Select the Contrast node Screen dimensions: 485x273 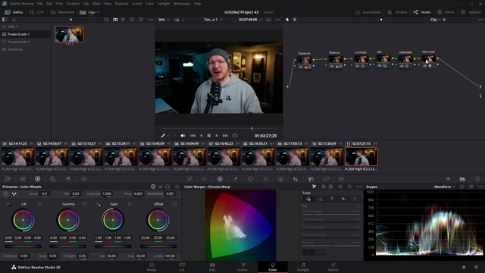(361, 60)
